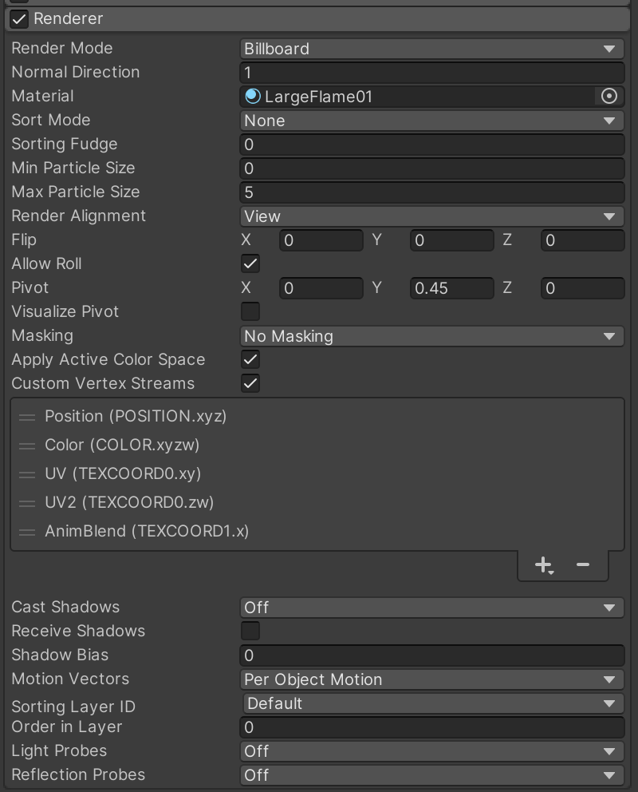The height and width of the screenshot is (792, 638).
Task: Expand the Masking dropdown
Action: coord(431,336)
